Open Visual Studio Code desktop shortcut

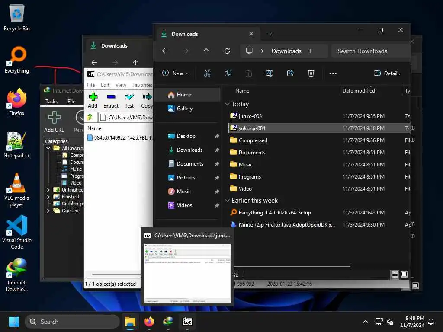[17, 232]
